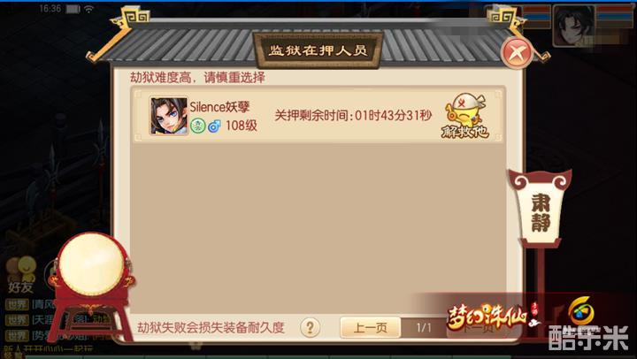
Task: Click the 1/1 page indicator
Action: click(x=424, y=327)
